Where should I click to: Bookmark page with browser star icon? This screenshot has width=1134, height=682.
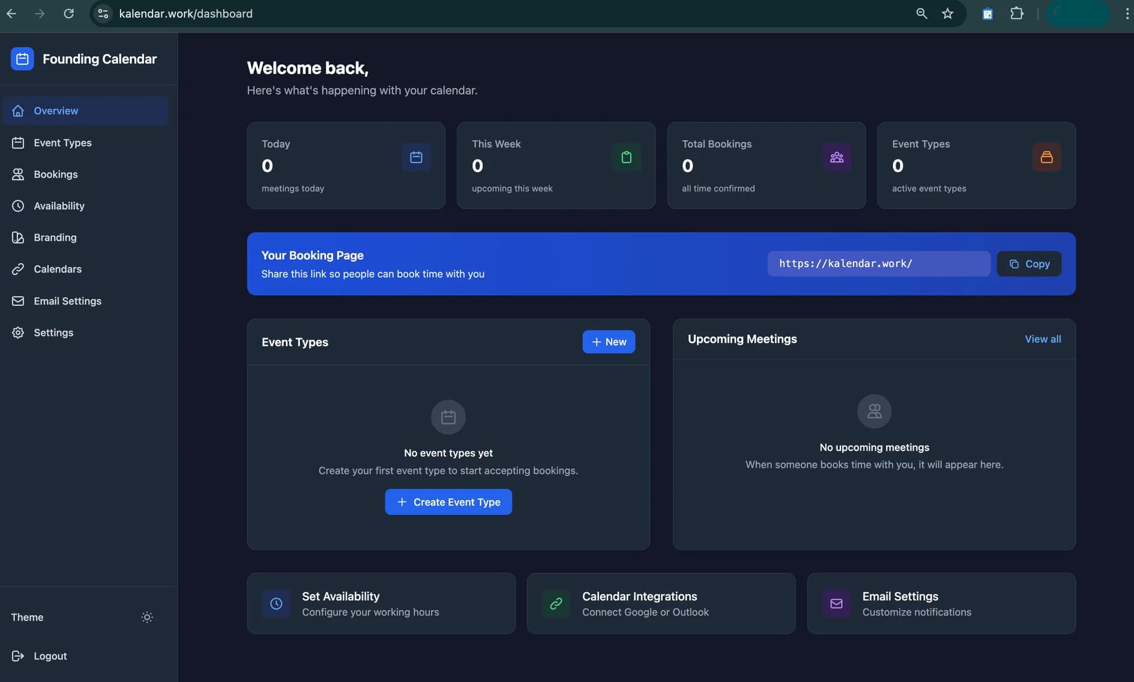click(947, 14)
